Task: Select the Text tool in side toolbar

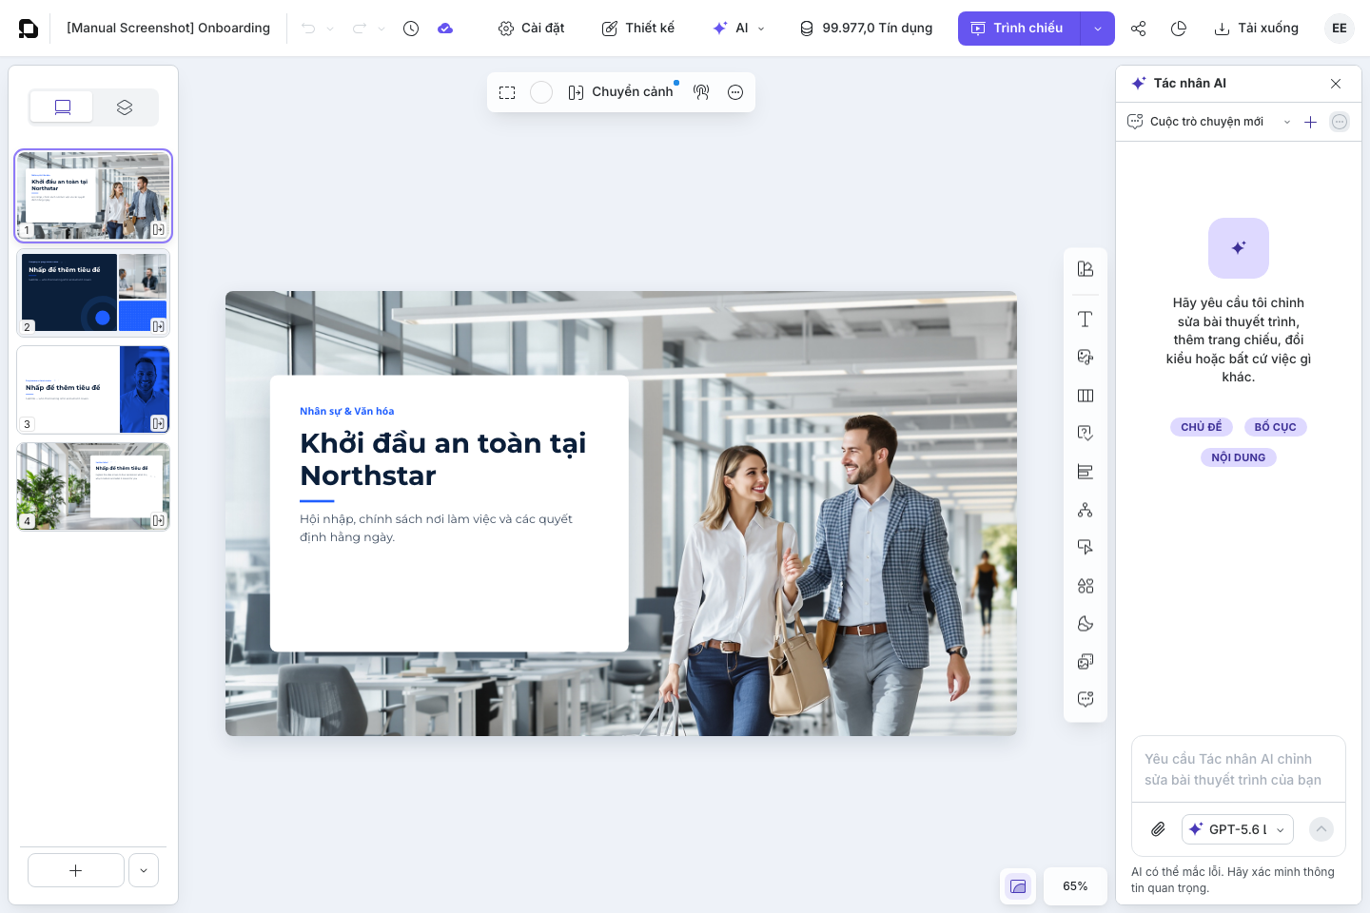Action: [x=1085, y=320]
